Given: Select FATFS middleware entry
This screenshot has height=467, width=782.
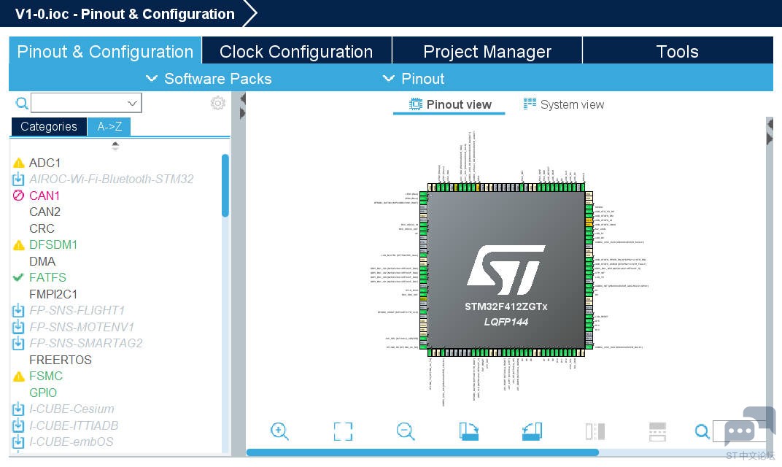Looking at the screenshot, I should point(47,277).
